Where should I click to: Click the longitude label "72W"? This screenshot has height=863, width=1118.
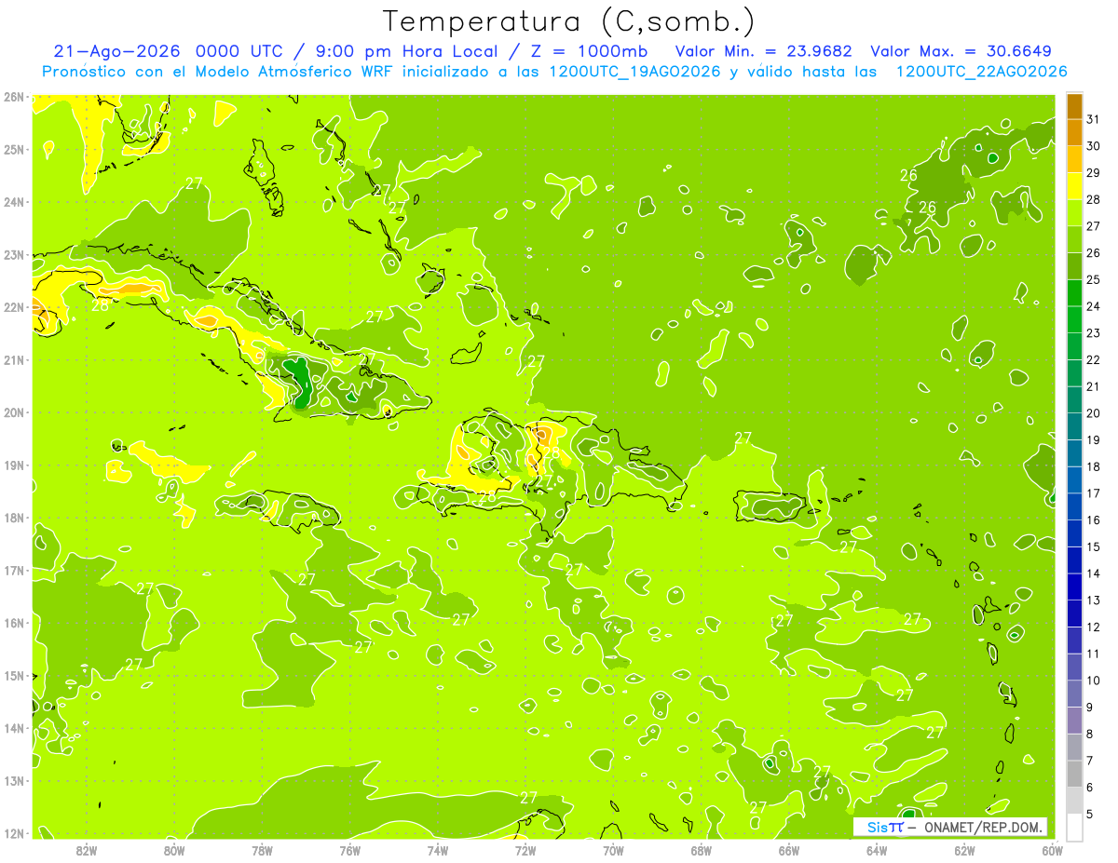[x=525, y=850]
